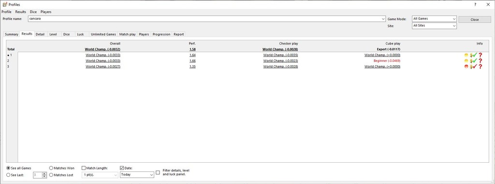Open the Dice menu

click(33, 12)
